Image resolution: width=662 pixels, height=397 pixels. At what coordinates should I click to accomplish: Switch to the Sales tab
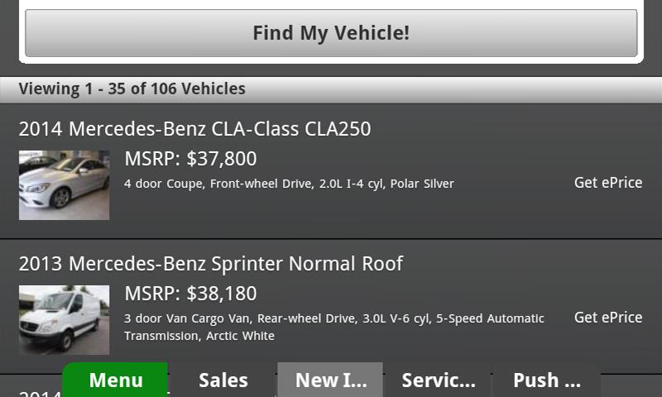[223, 380]
